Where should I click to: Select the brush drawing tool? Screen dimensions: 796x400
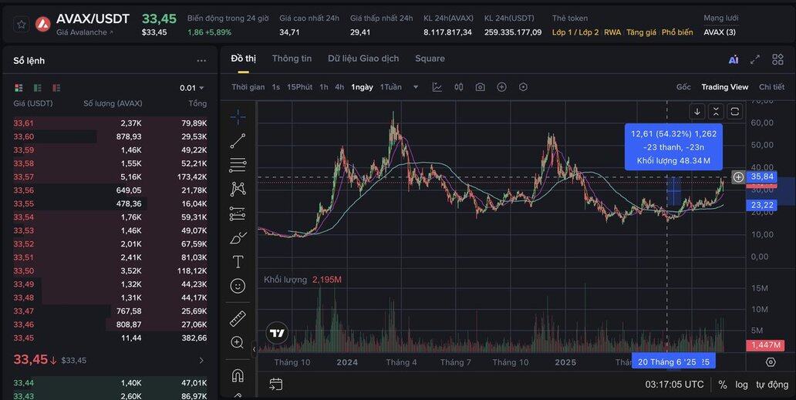click(238, 238)
